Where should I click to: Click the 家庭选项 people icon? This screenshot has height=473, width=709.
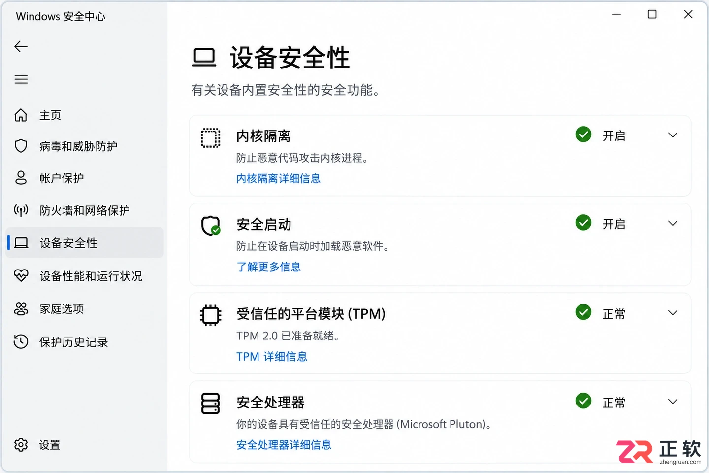(x=21, y=309)
